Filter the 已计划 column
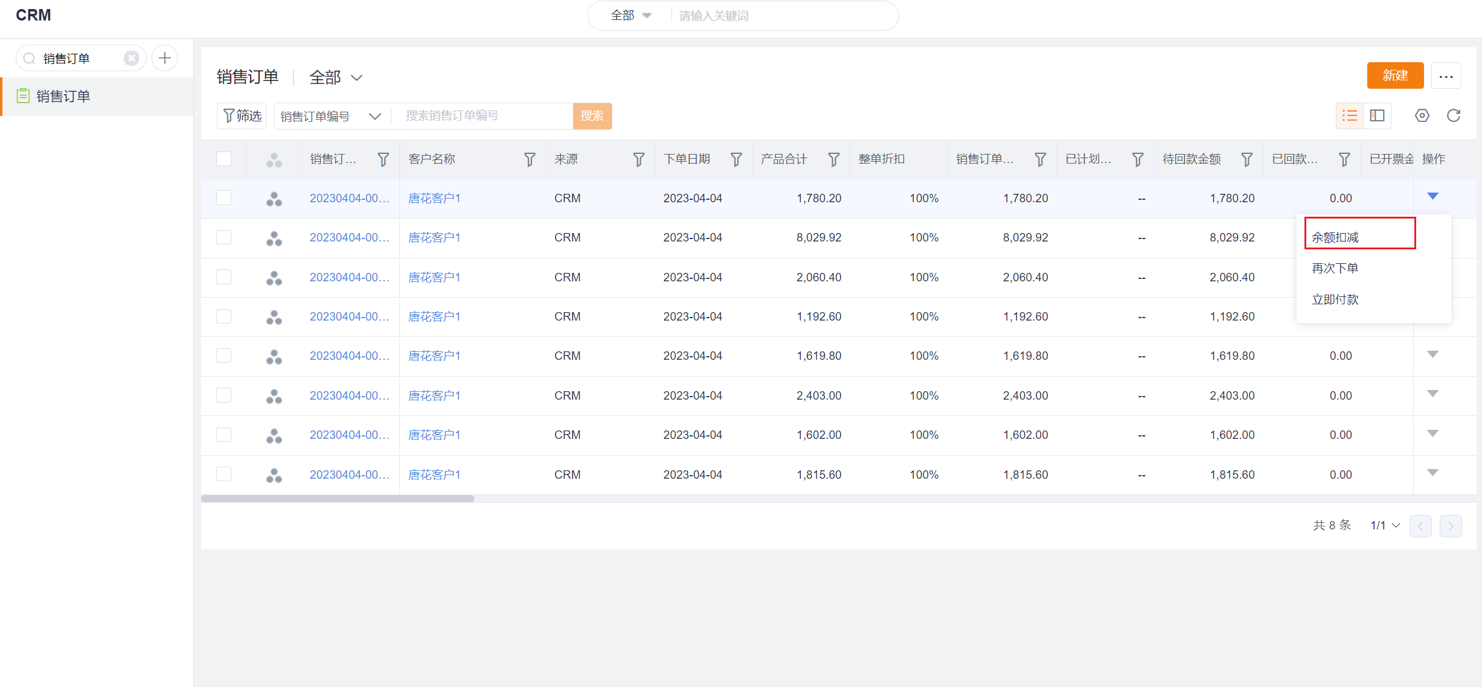Image resolution: width=1482 pixels, height=687 pixels. click(x=1137, y=159)
